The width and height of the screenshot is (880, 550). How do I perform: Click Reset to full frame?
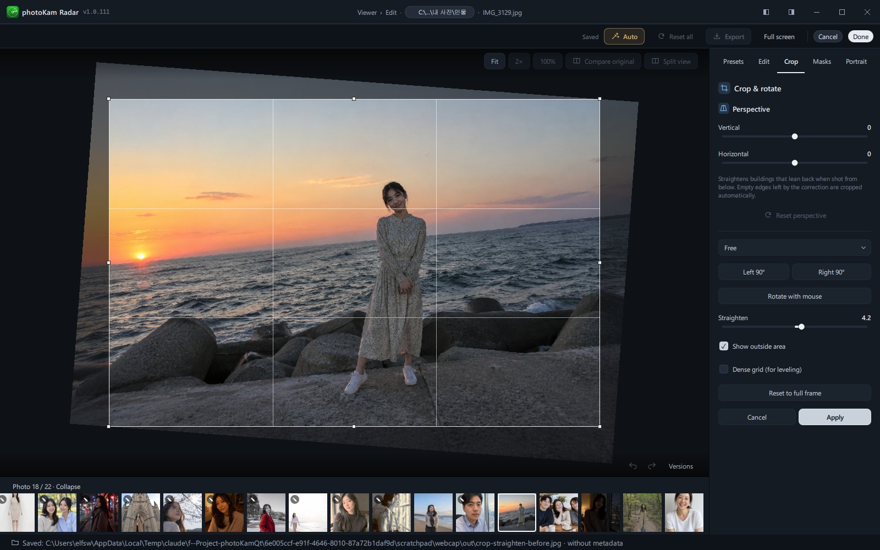(794, 393)
